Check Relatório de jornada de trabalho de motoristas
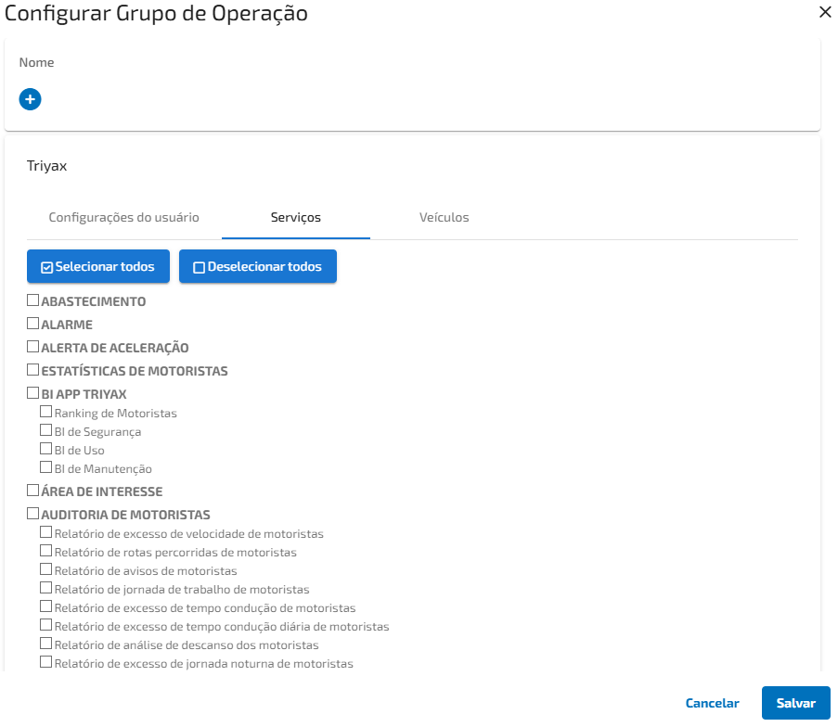Image resolution: width=838 pixels, height=727 pixels. (46, 588)
